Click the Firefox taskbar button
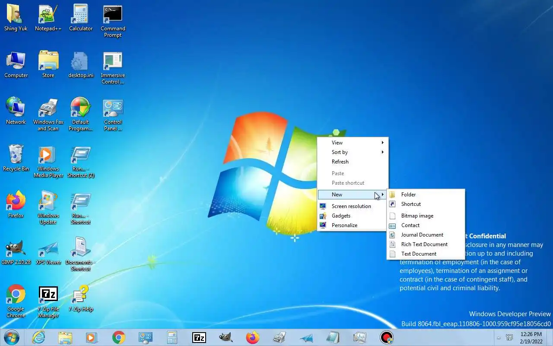Image resolution: width=553 pixels, height=346 pixels. [x=253, y=337]
